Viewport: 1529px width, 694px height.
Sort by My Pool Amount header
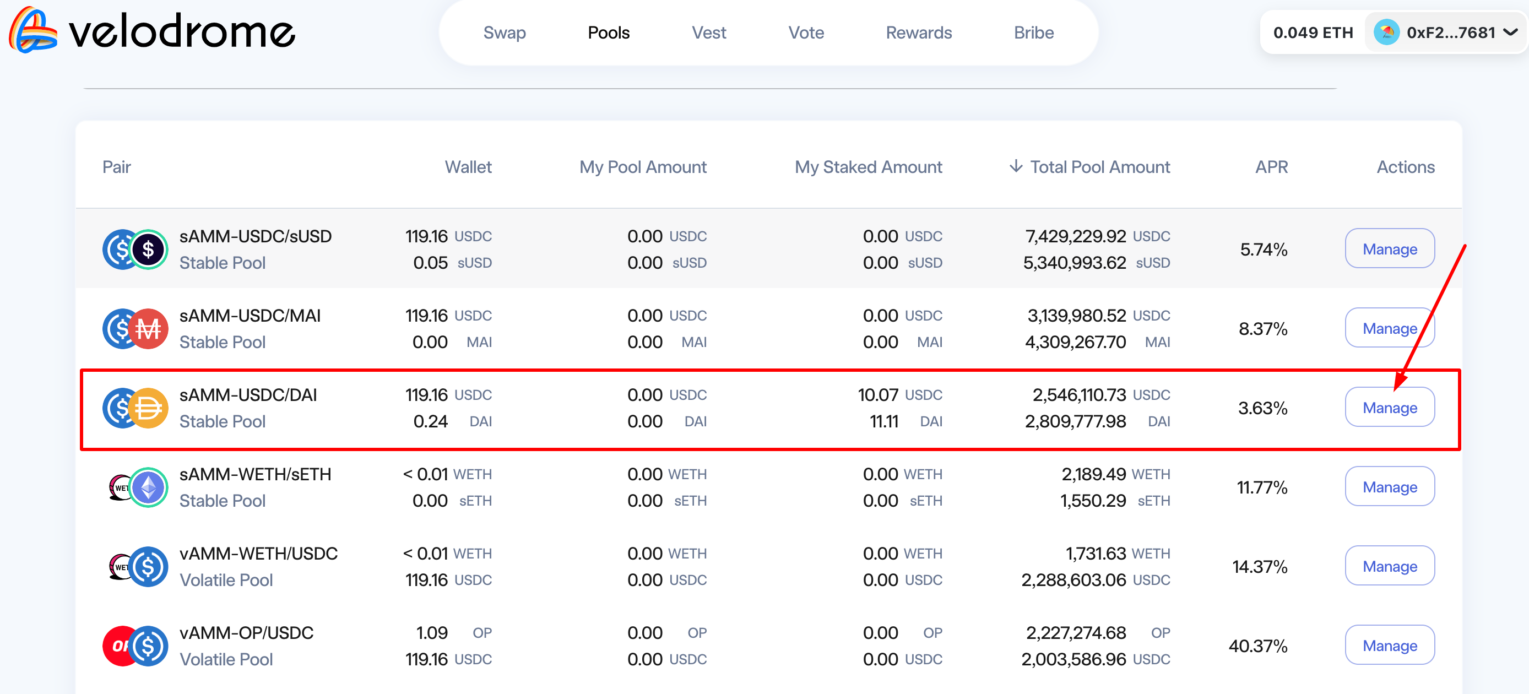[643, 167]
